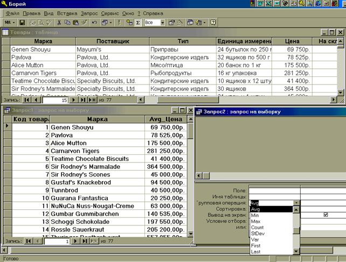
Task: Click the Query Type icon
Action: tap(105, 23)
